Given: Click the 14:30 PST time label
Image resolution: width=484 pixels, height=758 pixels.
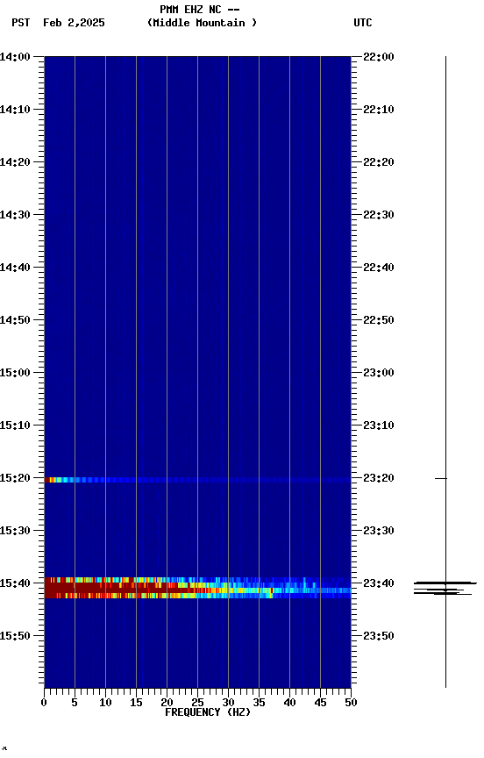Looking at the screenshot, I should (15, 215).
